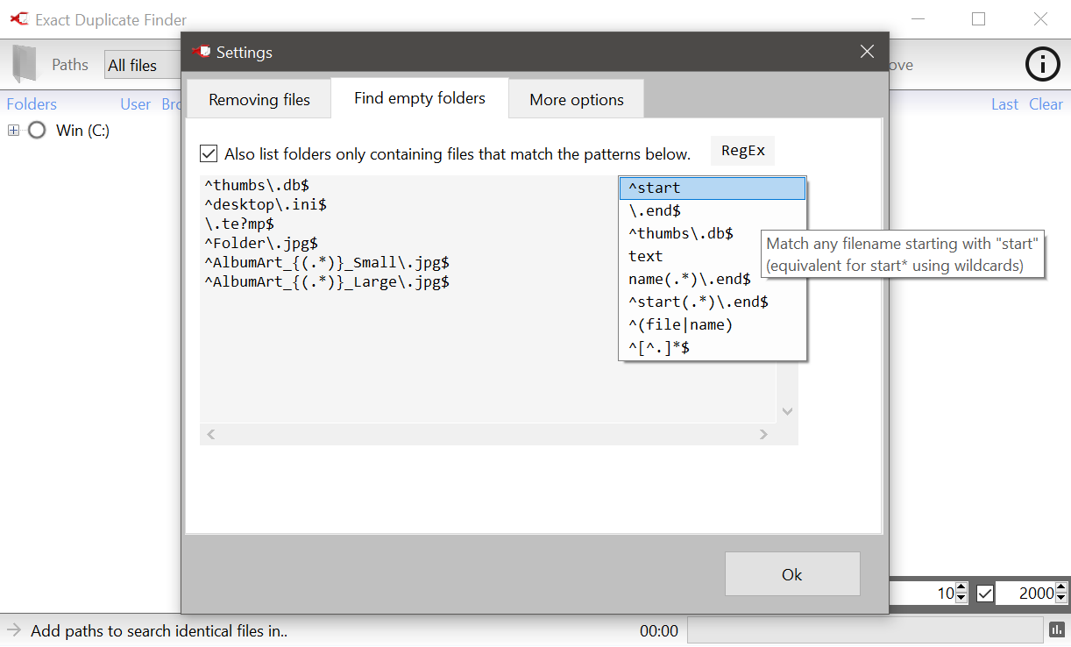This screenshot has height=647, width=1071.
Task: Open the More options tab
Action: 576,99
